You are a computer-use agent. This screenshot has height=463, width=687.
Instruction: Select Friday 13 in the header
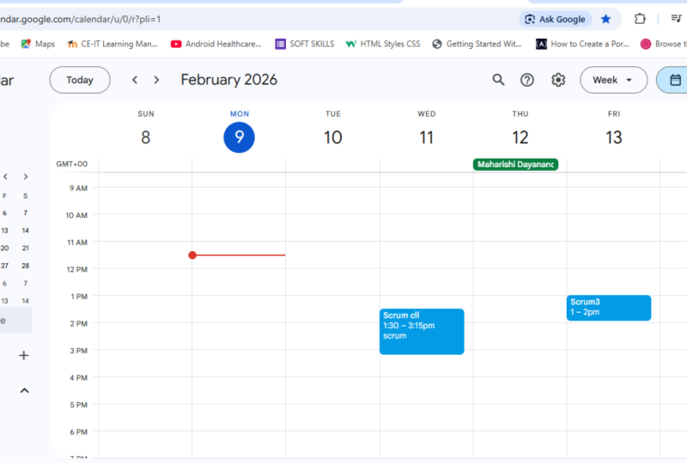click(x=614, y=137)
